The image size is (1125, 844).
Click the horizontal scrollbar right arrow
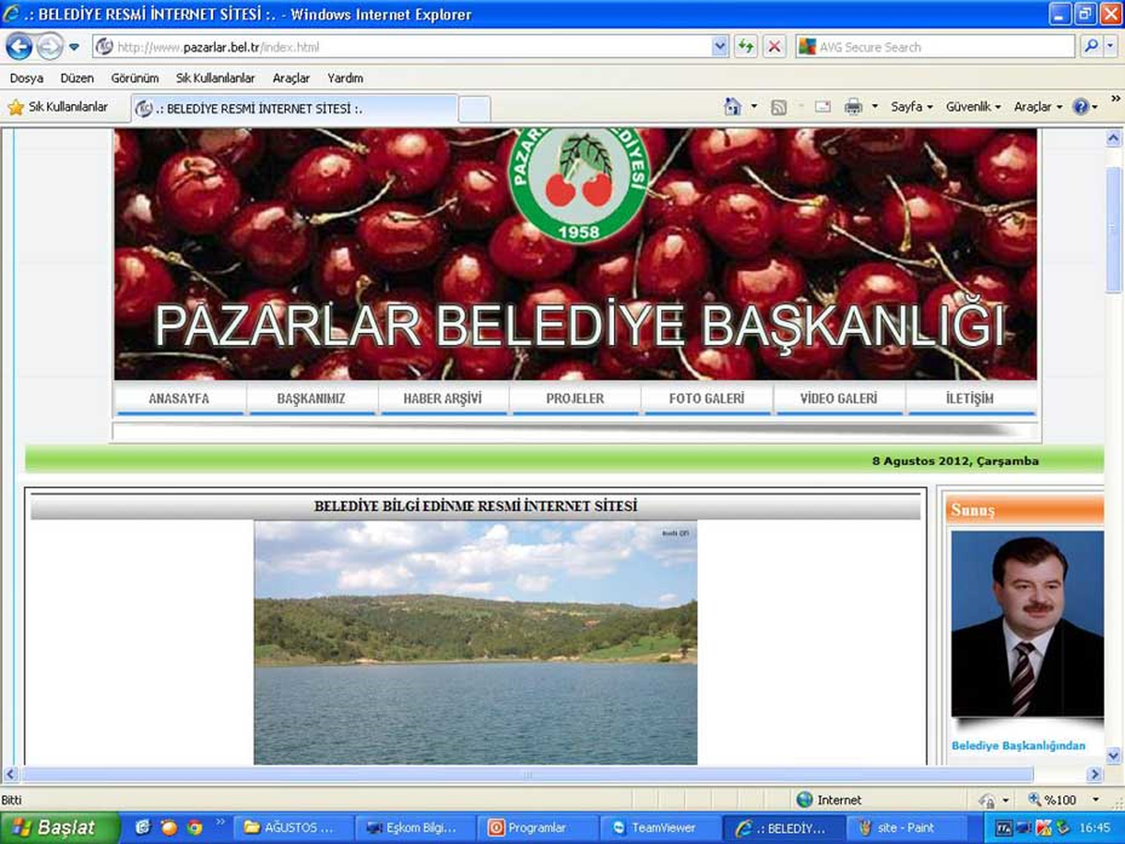click(1094, 776)
